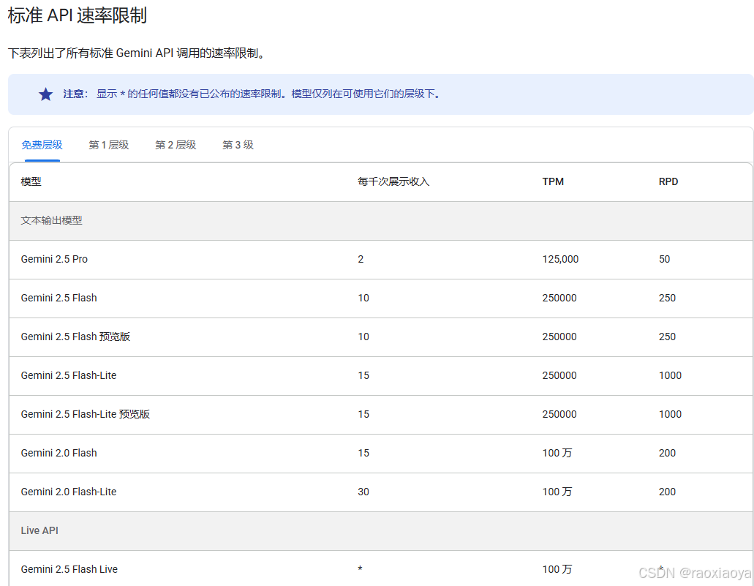Click 250000 TPM in Gemini 2.5 Flash row
This screenshot has height=586, width=754.
click(559, 298)
